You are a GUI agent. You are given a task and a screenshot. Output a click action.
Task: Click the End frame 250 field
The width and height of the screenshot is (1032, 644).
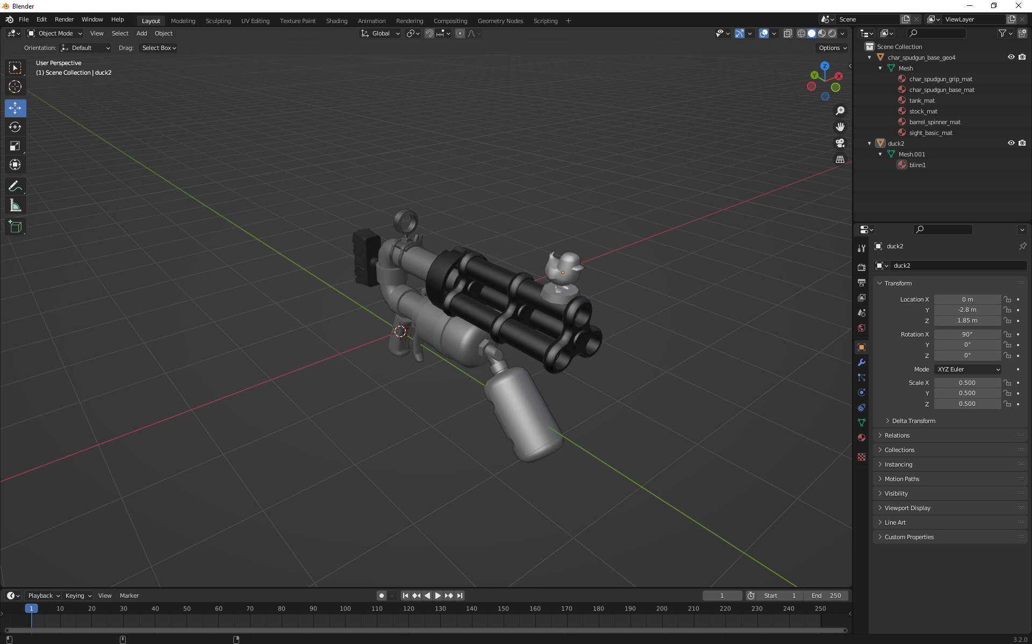coord(826,596)
